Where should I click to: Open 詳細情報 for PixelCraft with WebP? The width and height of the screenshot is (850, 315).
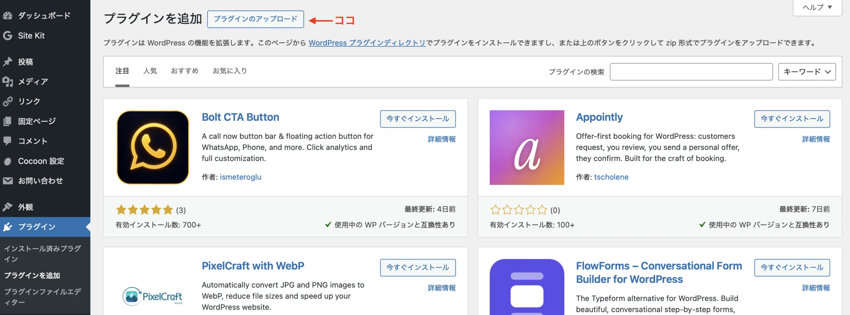coord(442,288)
